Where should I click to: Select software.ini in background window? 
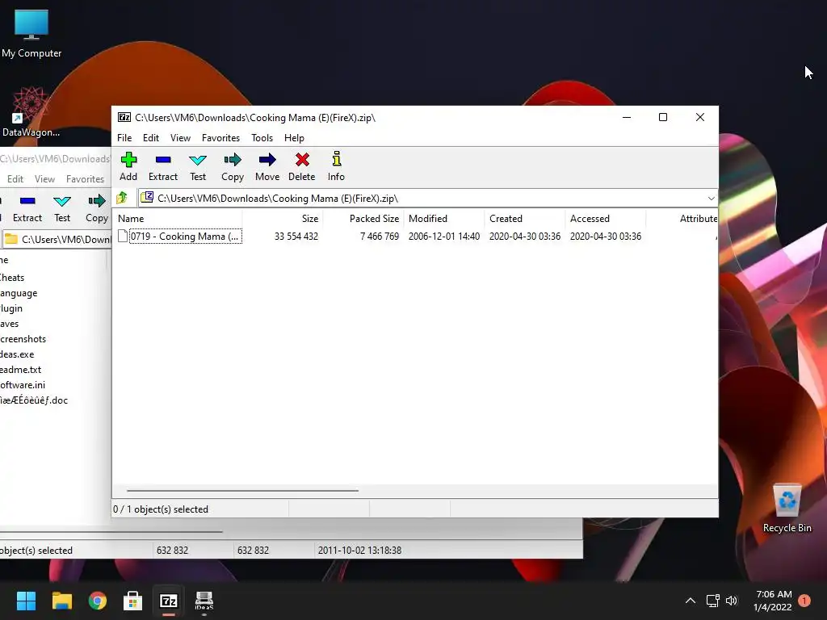23,385
